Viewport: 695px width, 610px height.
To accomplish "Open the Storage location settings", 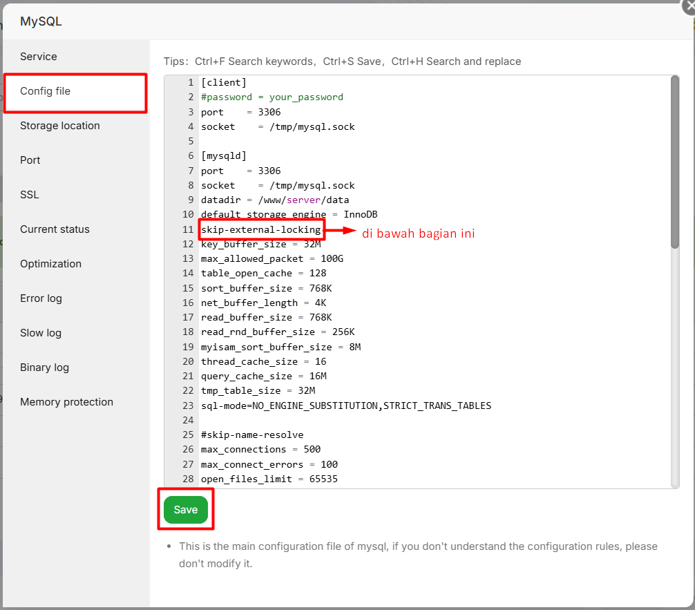I will [x=60, y=126].
